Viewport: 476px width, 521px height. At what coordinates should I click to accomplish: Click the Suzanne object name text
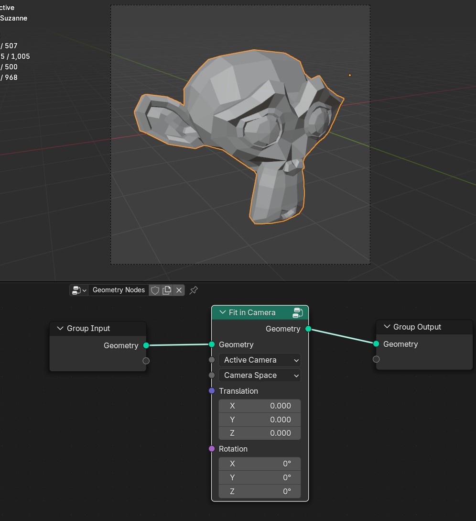coord(13,18)
